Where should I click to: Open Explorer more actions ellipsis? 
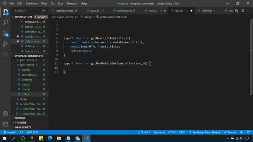[x=43, y=11]
